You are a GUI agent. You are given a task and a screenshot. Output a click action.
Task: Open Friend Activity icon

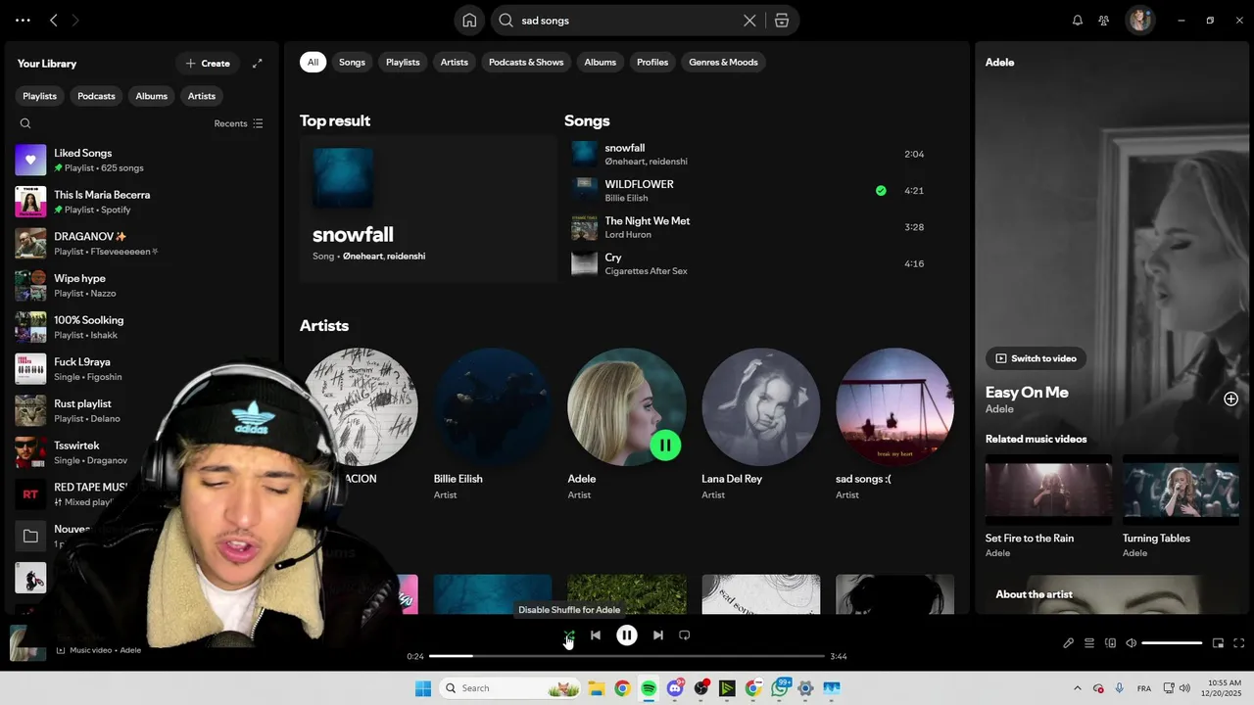(1104, 21)
